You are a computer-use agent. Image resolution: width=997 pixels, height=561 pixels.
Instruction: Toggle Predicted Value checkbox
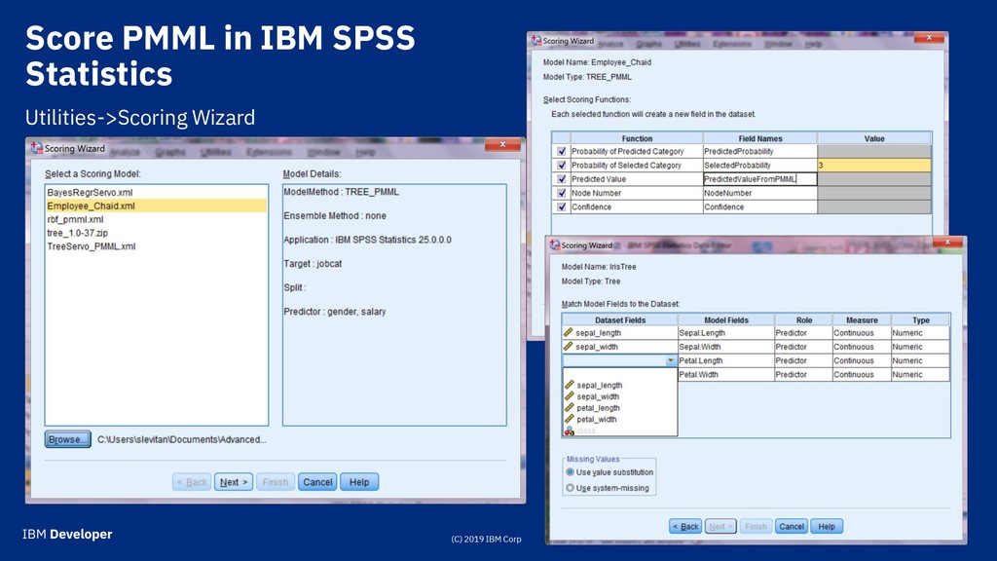pyautogui.click(x=562, y=179)
